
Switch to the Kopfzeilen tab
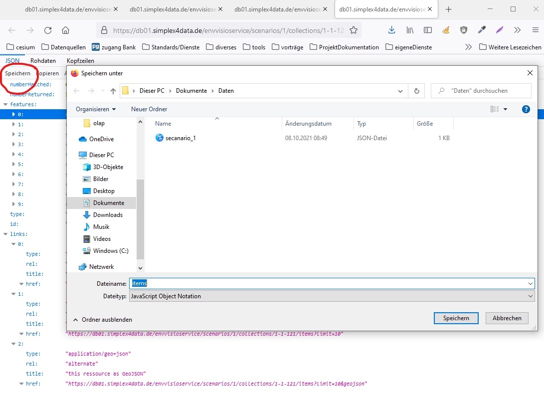tap(81, 60)
